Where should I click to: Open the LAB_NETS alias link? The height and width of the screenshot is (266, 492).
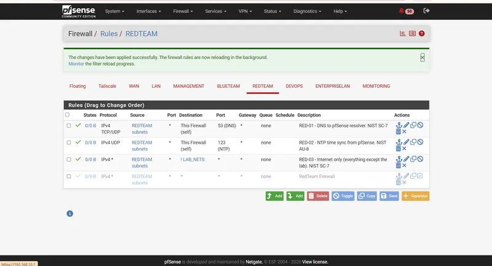[192, 160]
